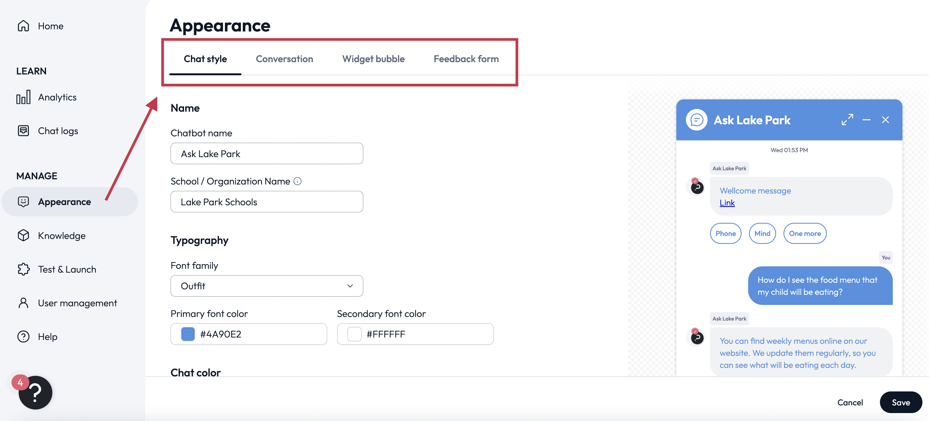Click the Save button

901,402
